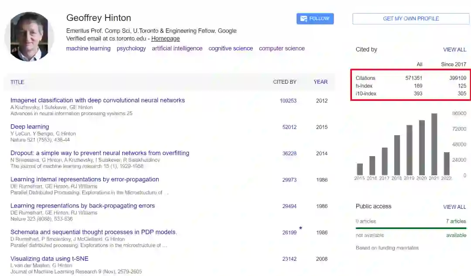The image size is (471, 276).
Task: Click the Follow envelope icon
Action: tap(304, 19)
